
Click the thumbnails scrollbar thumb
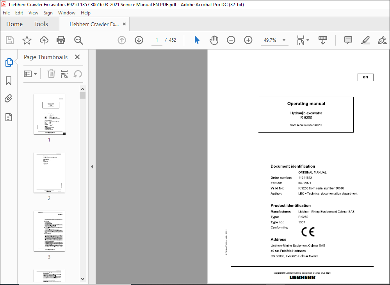tap(83, 96)
